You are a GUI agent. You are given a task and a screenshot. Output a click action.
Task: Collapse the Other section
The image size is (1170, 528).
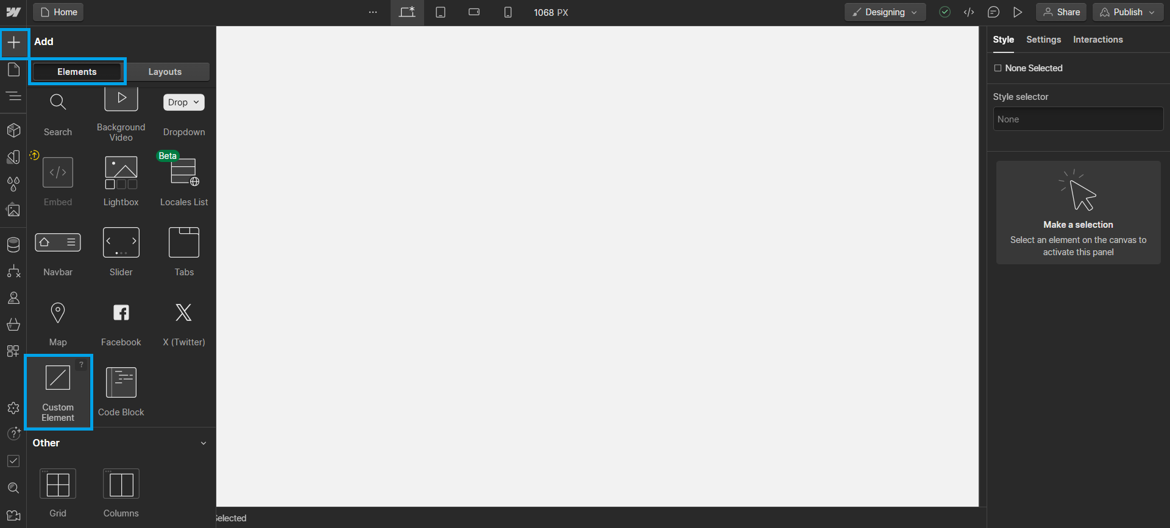(x=204, y=443)
